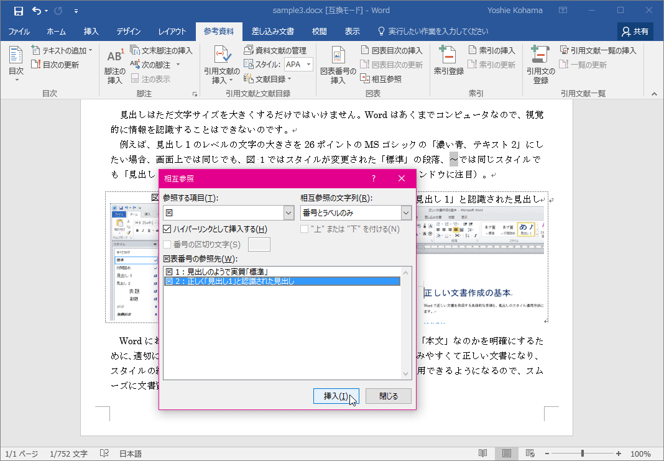
Task: Click the 挿入 button in dialog
Action: [336, 396]
